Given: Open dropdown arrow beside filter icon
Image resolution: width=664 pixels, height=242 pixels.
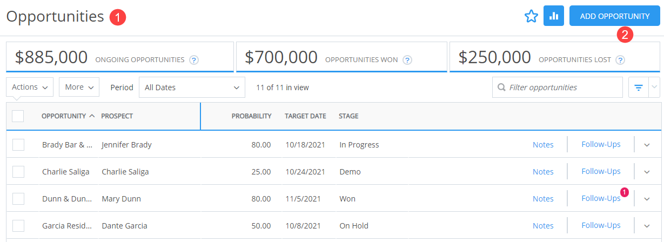Looking at the screenshot, I should pos(654,88).
